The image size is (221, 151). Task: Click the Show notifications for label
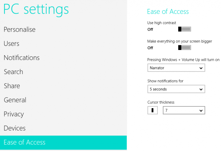click(x=165, y=81)
